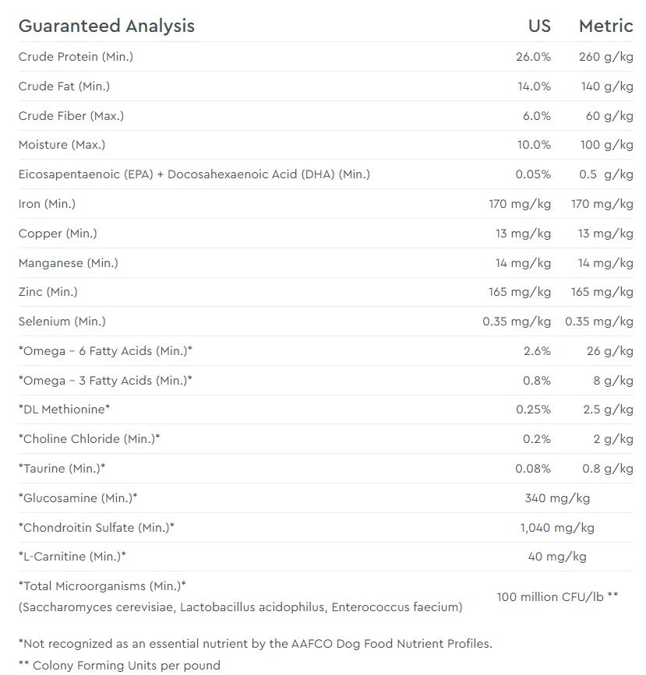Click the 100 million CFU/lb value
This screenshot has width=646, height=675.
tap(557, 596)
